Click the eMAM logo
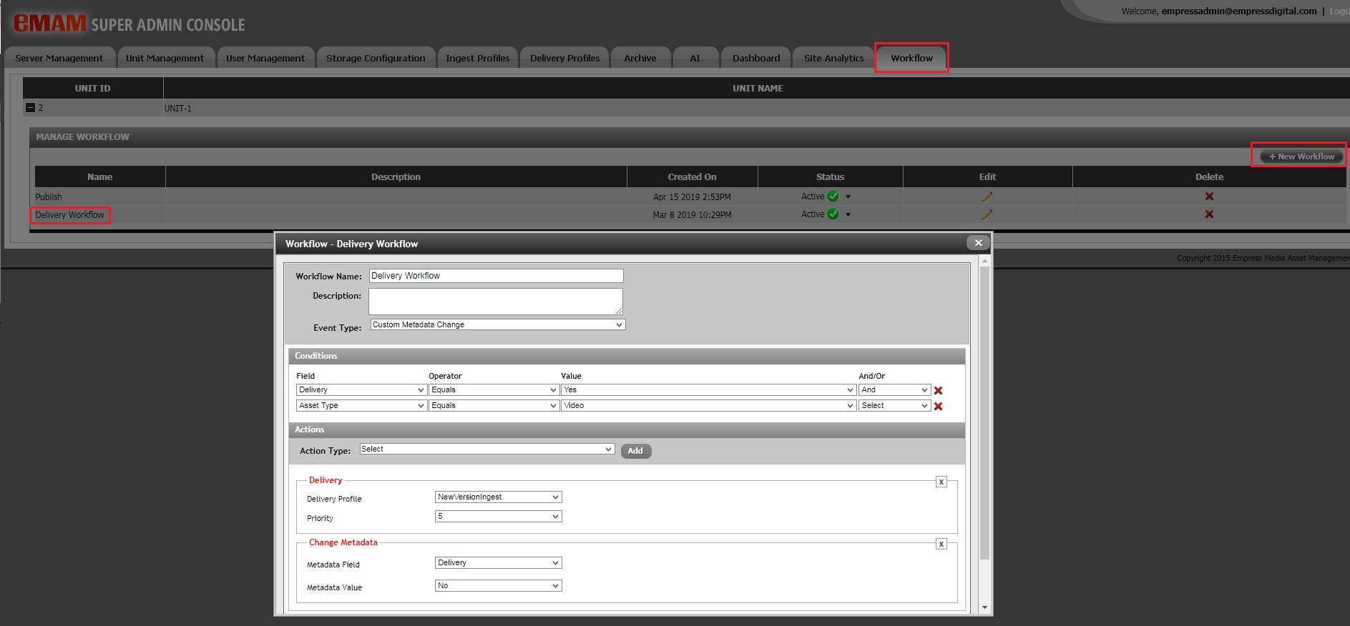 point(50,23)
